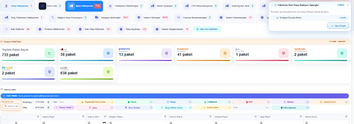354x124 pixels.
Task: Click the Ofise Gönder button
Action: pyautogui.click(x=134, y=107)
